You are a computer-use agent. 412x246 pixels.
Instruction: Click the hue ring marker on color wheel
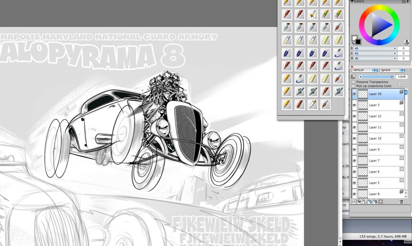379,42
